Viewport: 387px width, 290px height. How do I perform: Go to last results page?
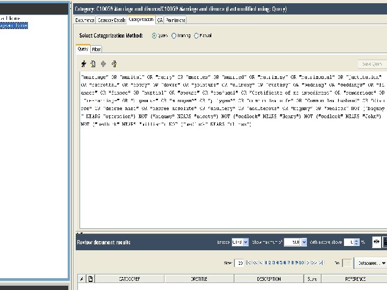click(320, 263)
